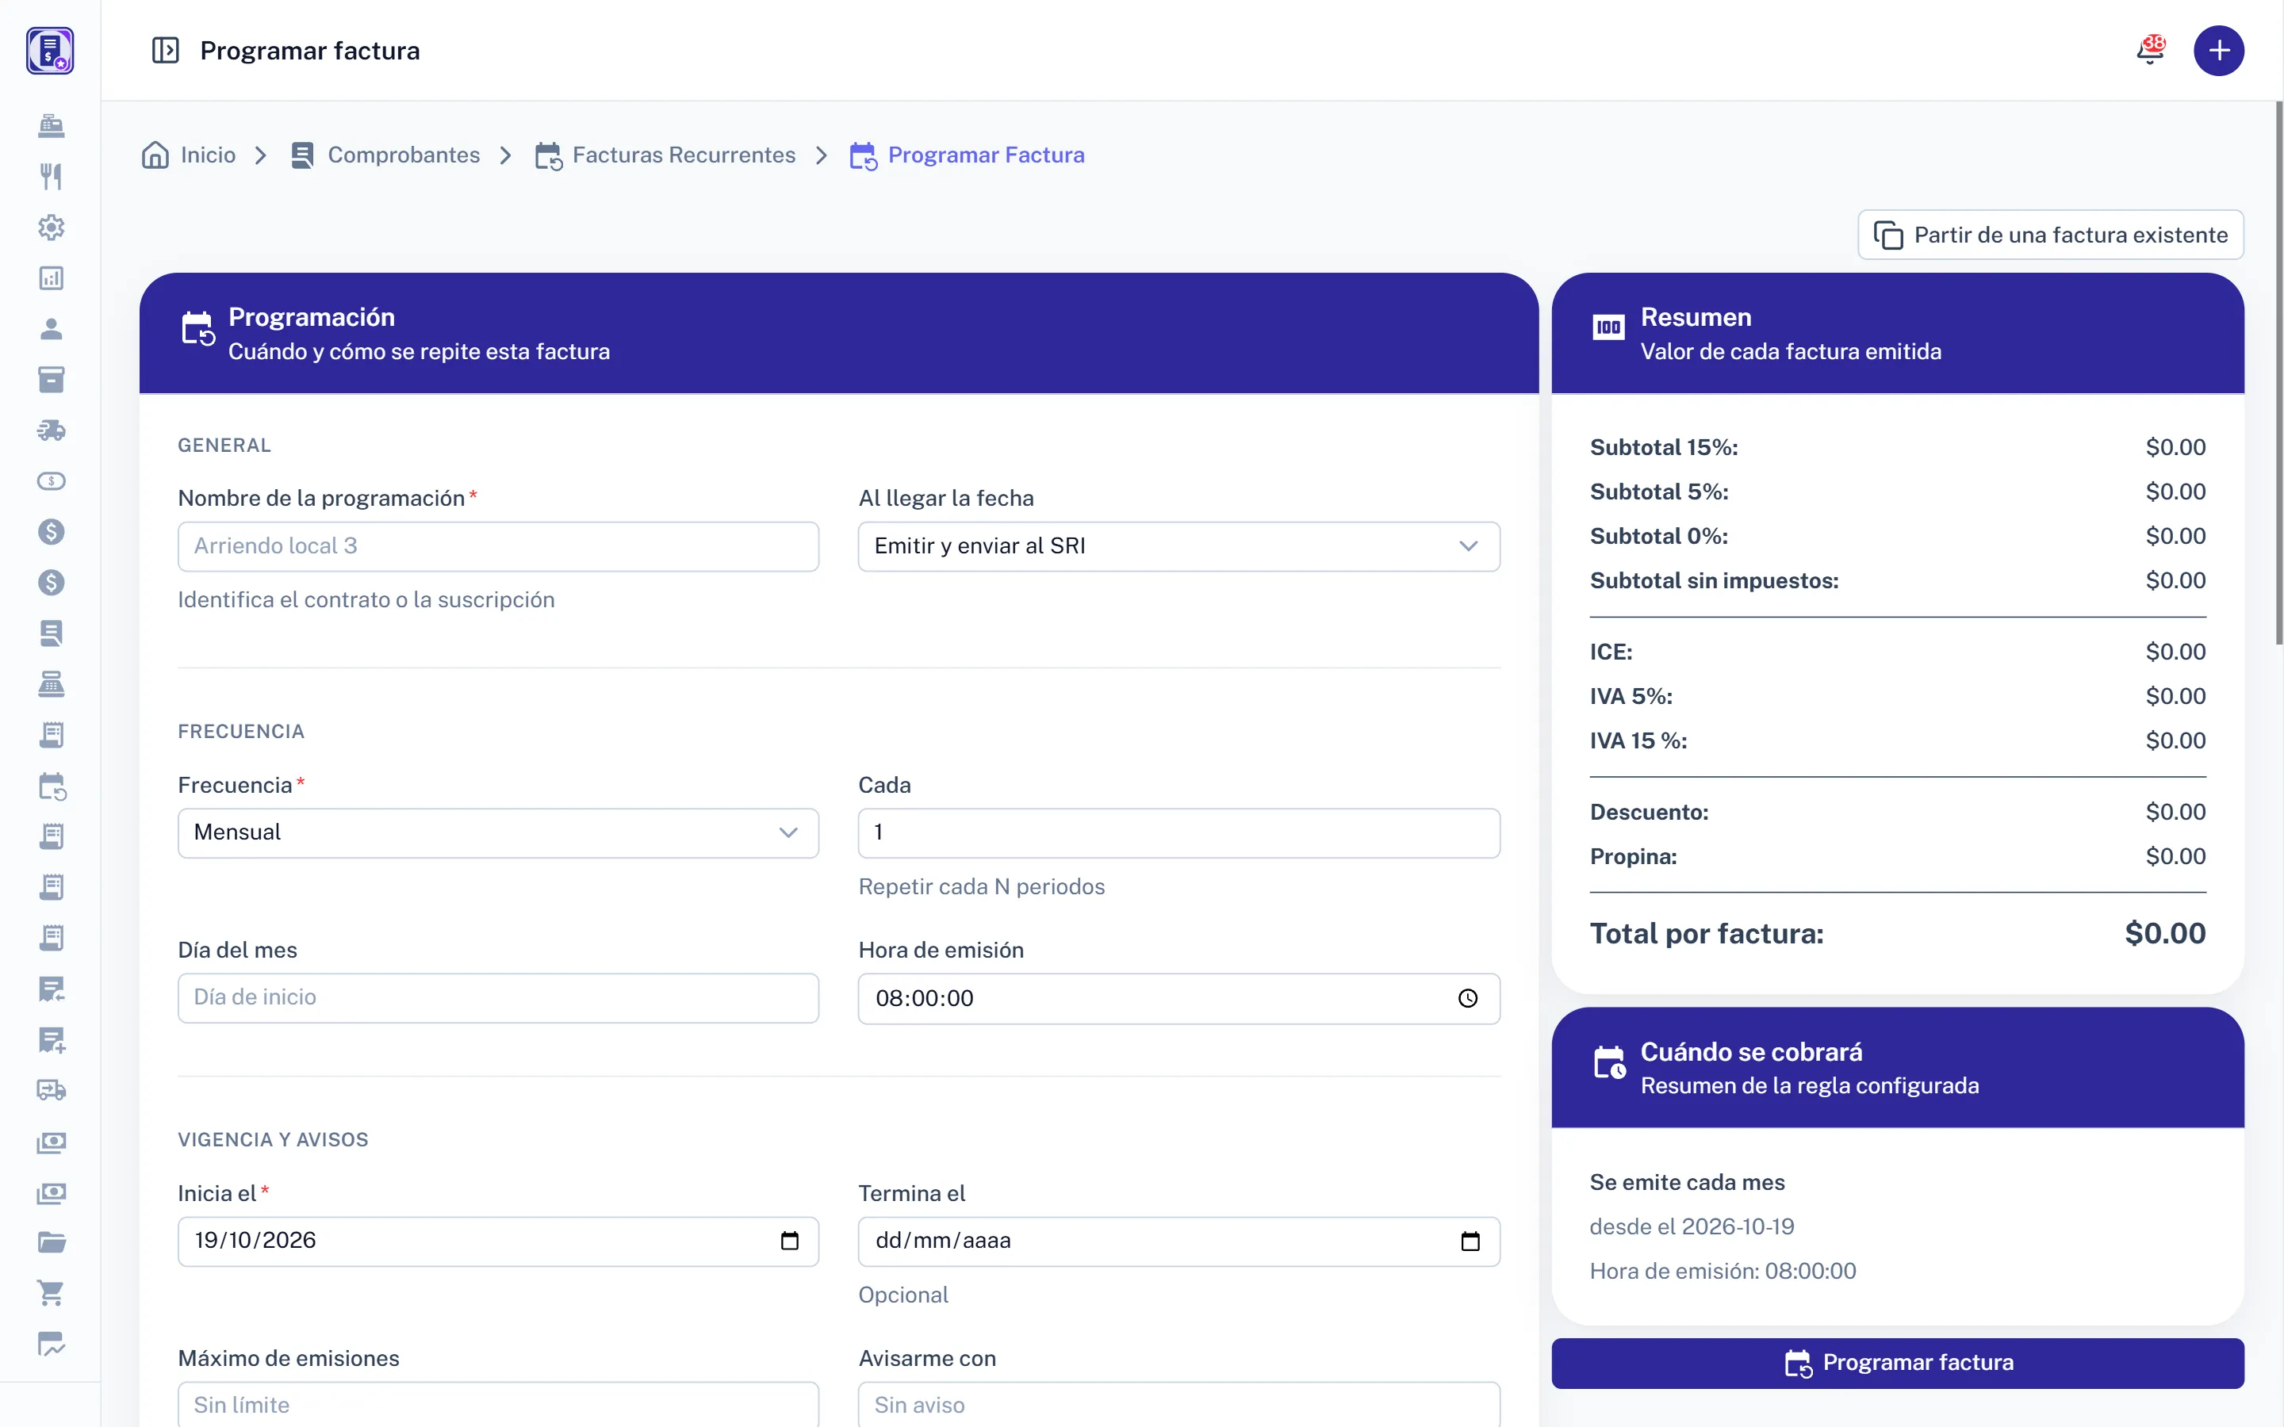Click the Programar factura page title
The image size is (2284, 1427).
[x=309, y=50]
